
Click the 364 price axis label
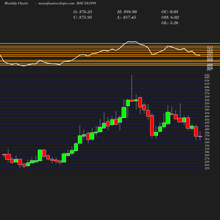pos(207,139)
